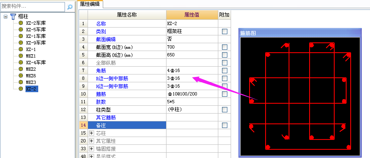Image resolution: width=370 pixels, height=158 pixels.
Task: Click the gear icon beside selected KZ-2
Action: [x=21, y=89]
